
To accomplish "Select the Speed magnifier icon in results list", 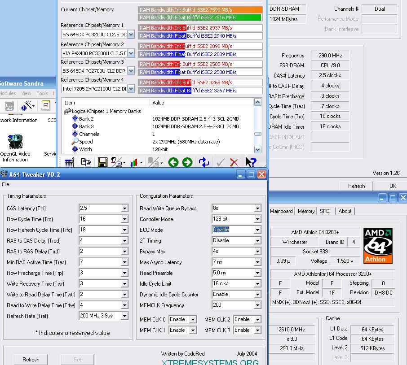I will pyautogui.click(x=75, y=141).
